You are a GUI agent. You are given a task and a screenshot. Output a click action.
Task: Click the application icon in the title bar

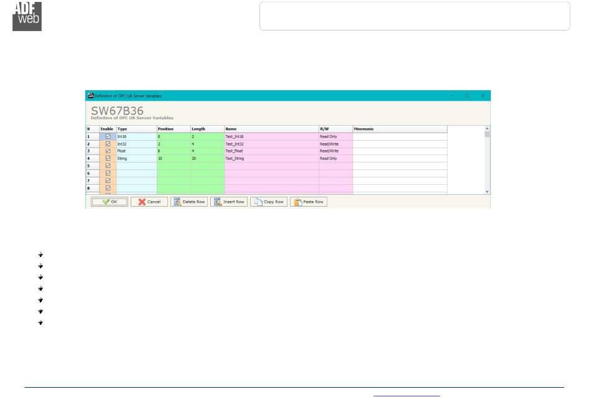click(90, 96)
